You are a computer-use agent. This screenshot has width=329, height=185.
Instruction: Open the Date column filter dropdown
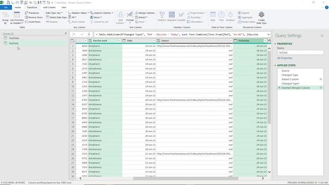click(x=154, y=41)
